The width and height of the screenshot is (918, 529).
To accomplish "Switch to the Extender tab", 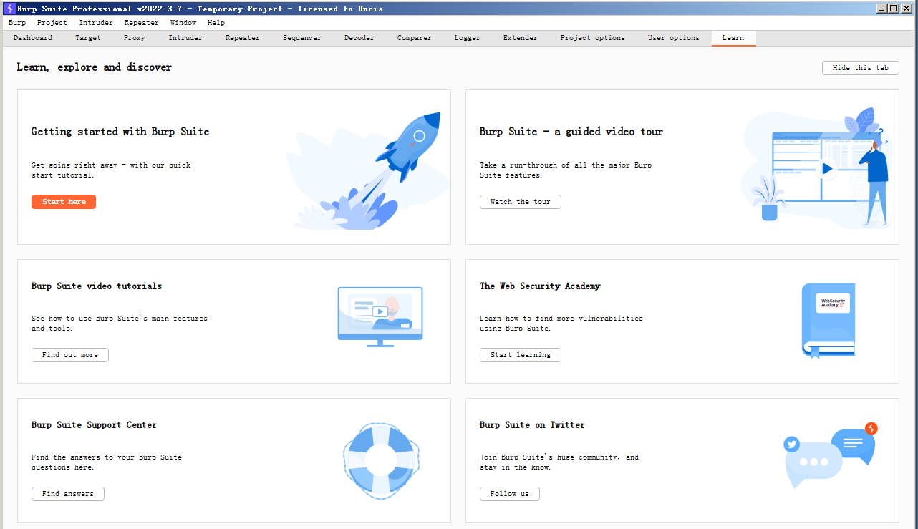I will click(x=521, y=38).
